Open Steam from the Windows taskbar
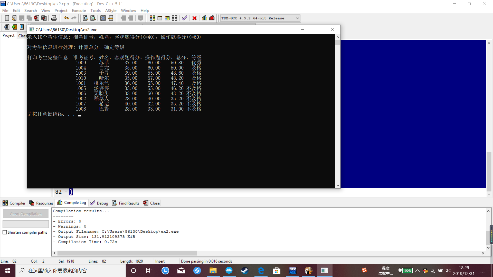Screen dimensions: 493x277 tap(245, 271)
